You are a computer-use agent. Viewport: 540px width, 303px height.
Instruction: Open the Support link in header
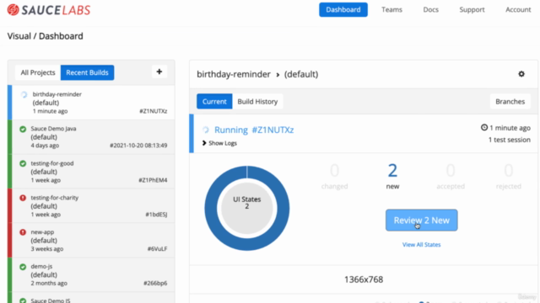[472, 9]
